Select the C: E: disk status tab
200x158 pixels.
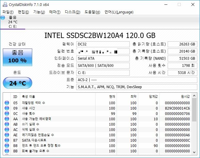13,22
